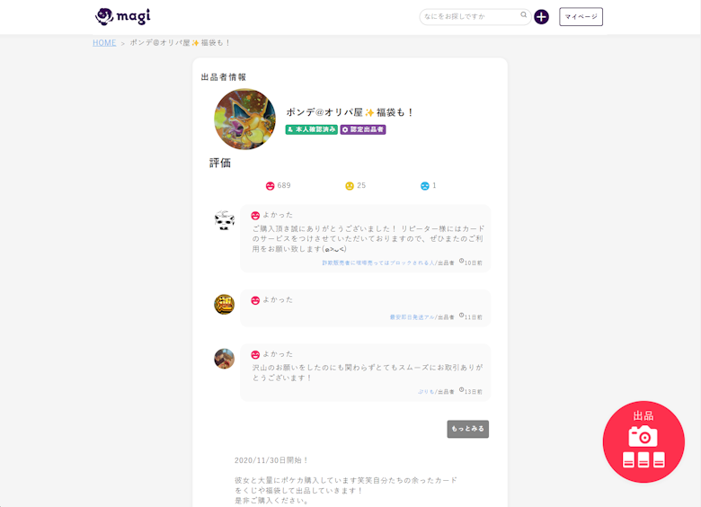Select the blue sad face 1 rating
This screenshot has width=701, height=507.
425,186
